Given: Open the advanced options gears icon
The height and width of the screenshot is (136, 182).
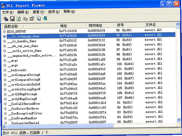Looking at the screenshot, I should click(6, 19).
